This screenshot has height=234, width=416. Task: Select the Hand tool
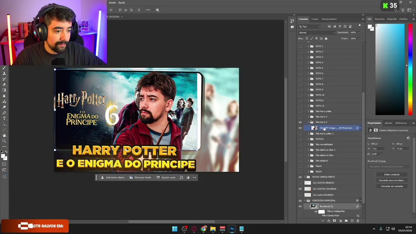point(4,135)
